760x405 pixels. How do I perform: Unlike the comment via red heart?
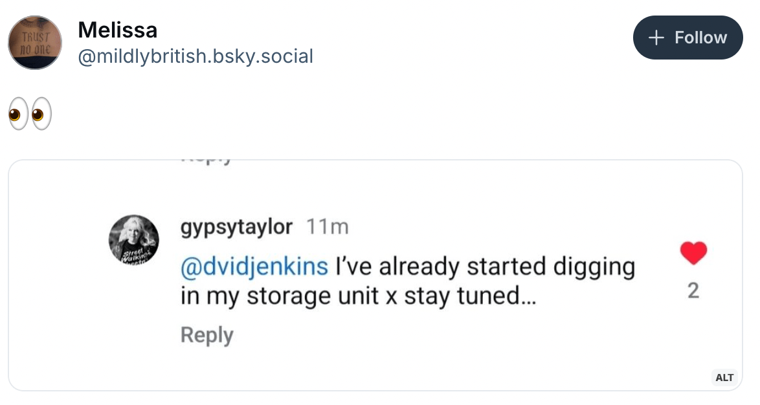pyautogui.click(x=693, y=253)
